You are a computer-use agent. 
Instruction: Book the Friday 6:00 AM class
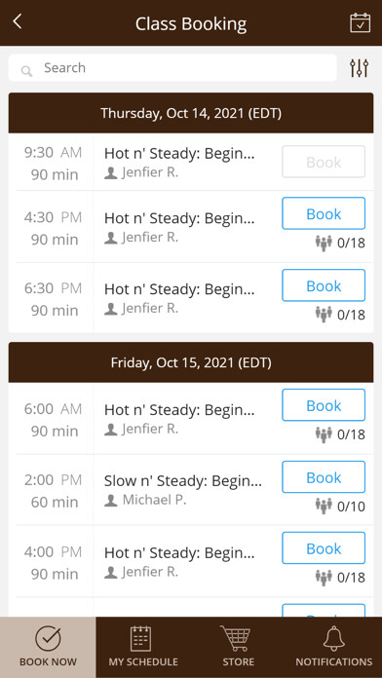324,405
